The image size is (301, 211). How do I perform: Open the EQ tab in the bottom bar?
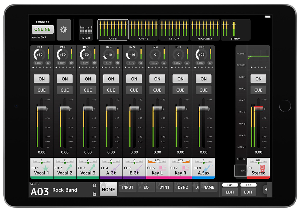[x=146, y=188]
